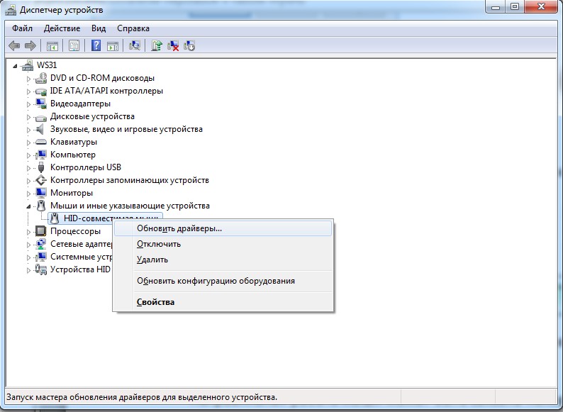
Task: Click the Properties sheet toolbar icon
Action: (x=74, y=46)
